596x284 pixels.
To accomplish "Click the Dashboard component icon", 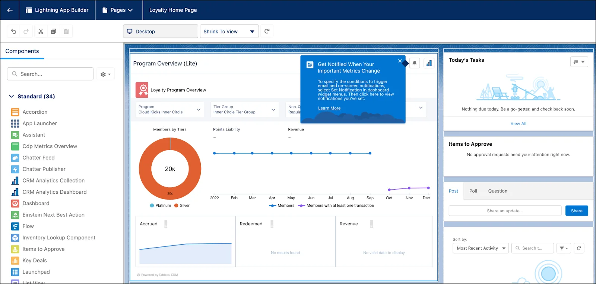I will tap(15, 203).
